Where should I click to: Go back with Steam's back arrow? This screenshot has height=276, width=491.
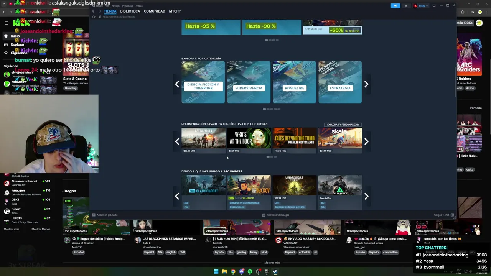94,11
